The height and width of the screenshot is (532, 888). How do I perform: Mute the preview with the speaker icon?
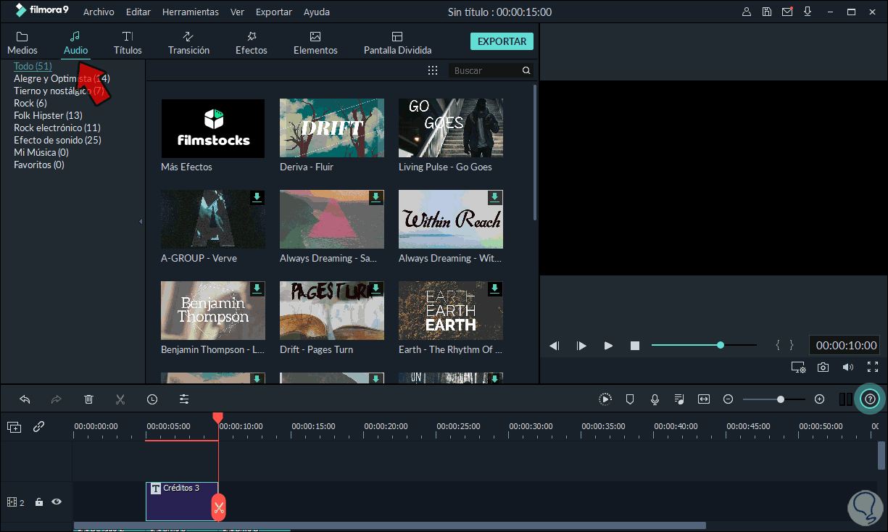pyautogui.click(x=847, y=367)
